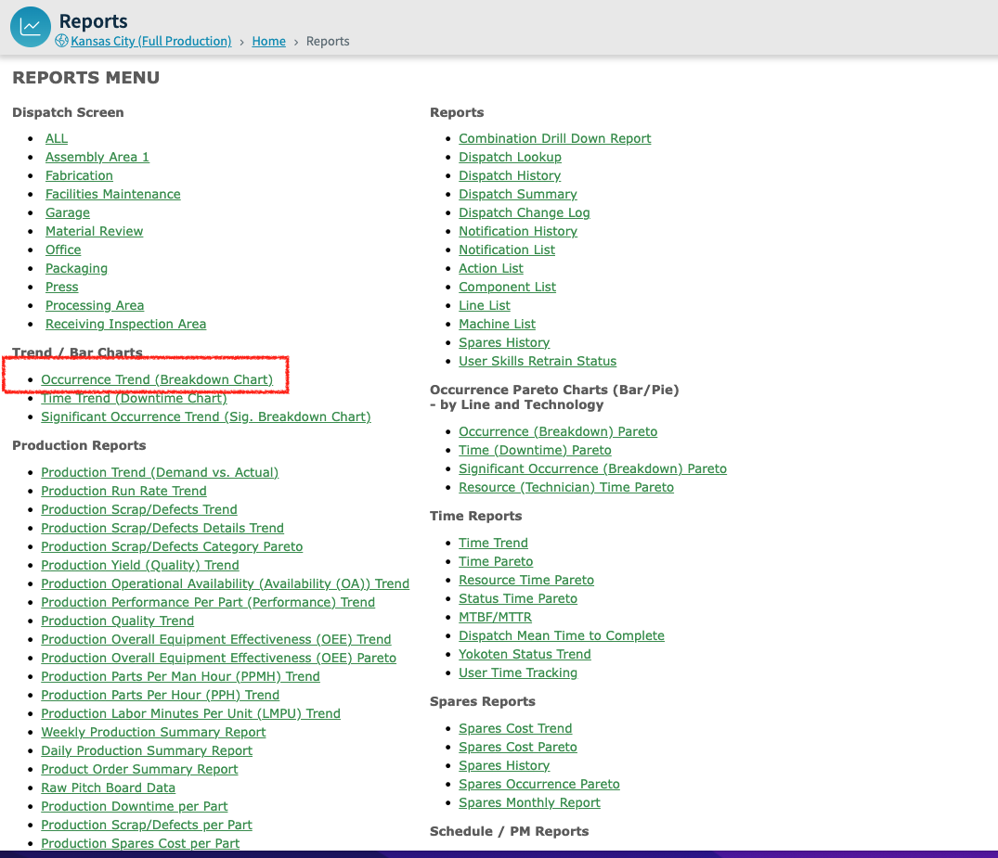Open Machine List report
Viewport: 998px width, 858px height.
[497, 324]
